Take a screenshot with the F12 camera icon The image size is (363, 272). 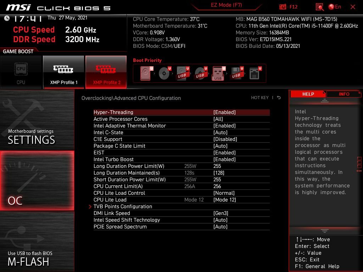point(283,7)
